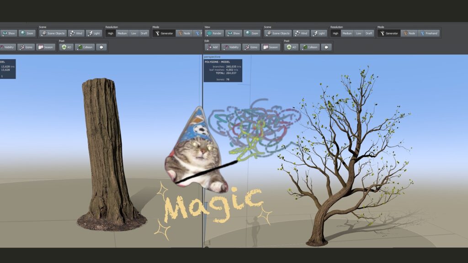Toggle Collision in right window Post group
Viewport: 468px width, 263px height.
309,47
